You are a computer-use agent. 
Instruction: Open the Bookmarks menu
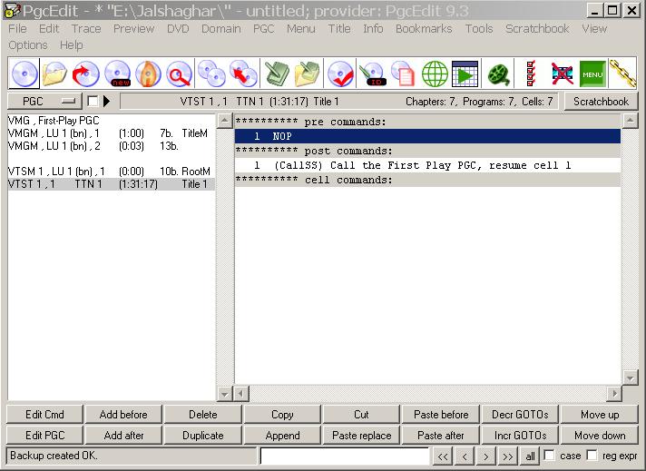coord(424,28)
